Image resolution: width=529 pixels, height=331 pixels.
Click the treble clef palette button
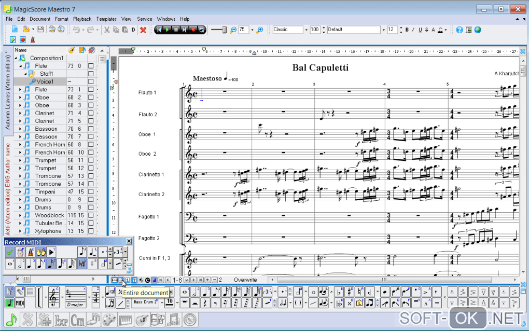[x=53, y=297]
